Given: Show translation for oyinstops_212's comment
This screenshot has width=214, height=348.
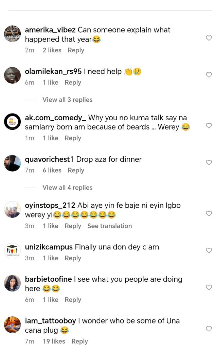Looking at the screenshot, I should 109,226.
